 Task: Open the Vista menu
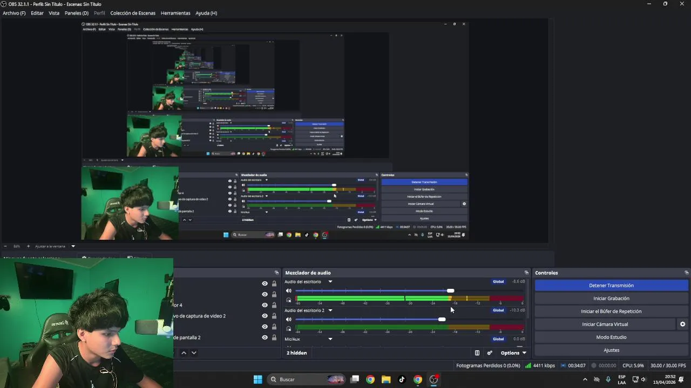coord(54,13)
